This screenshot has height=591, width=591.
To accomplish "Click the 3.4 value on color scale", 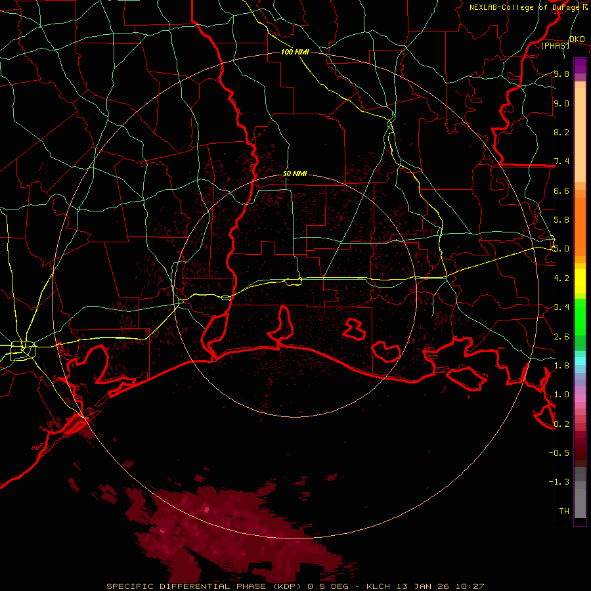I will click(x=561, y=307).
